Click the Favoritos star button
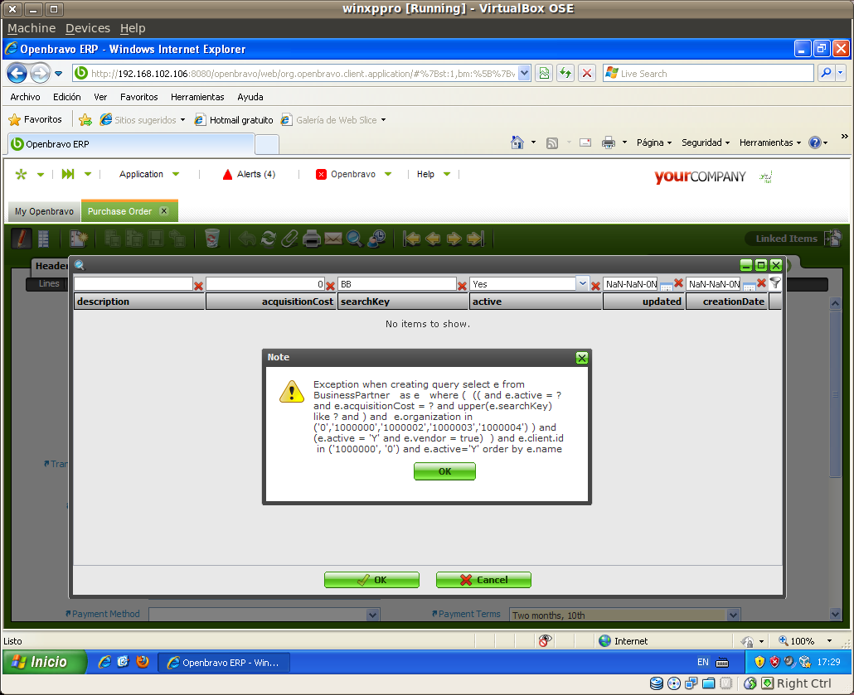 click(36, 119)
